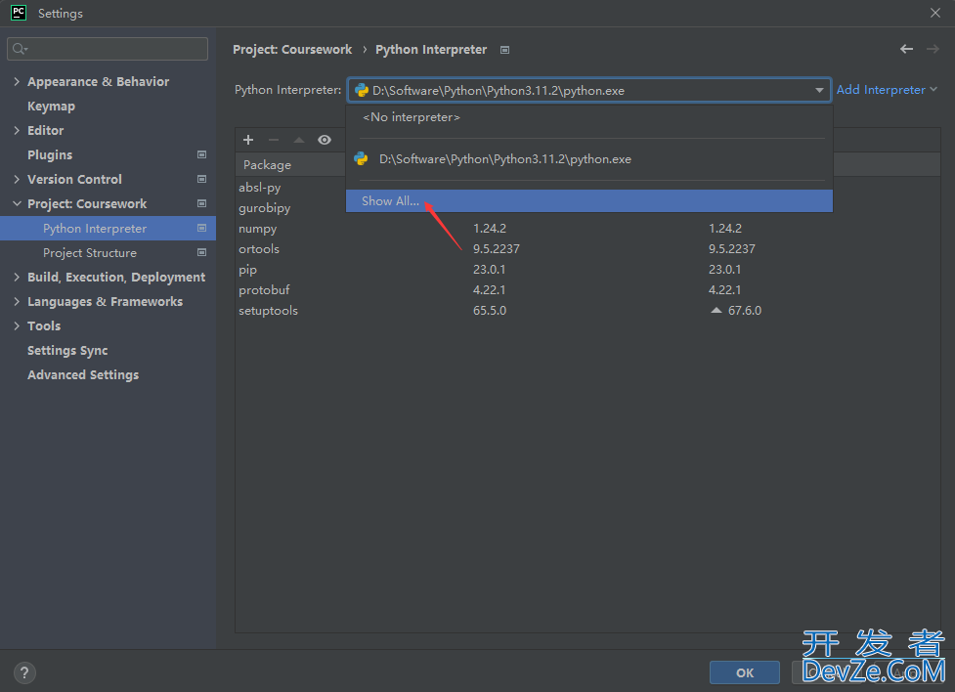
Task: Click the Project: Coursework breadcrumb
Action: pyautogui.click(x=292, y=49)
